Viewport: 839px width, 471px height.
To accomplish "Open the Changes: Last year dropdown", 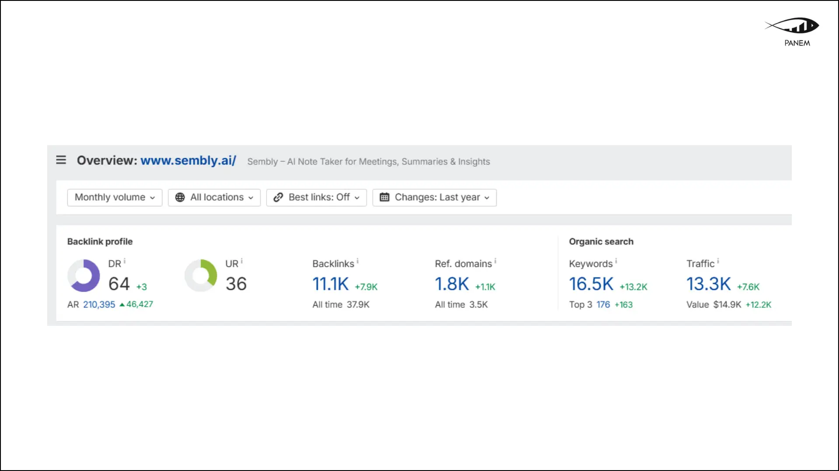I will [x=434, y=198].
